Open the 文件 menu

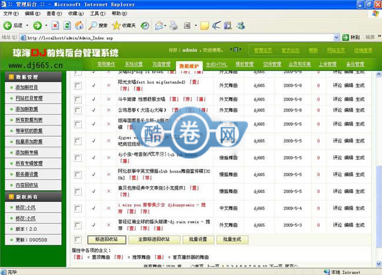[11, 14]
